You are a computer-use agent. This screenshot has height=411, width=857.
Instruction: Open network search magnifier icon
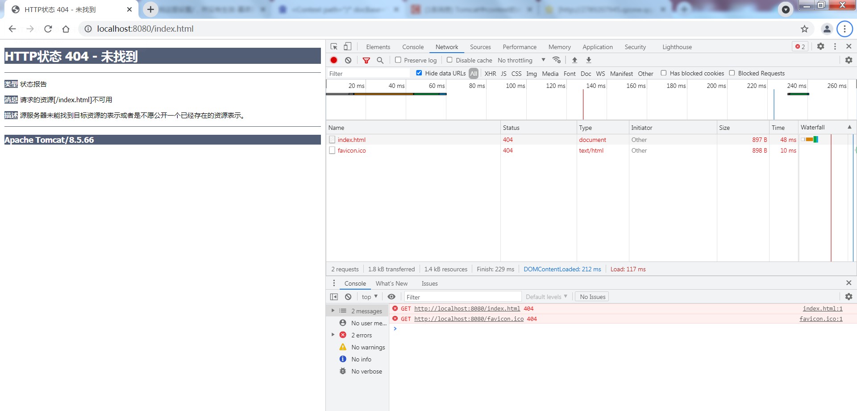coord(380,60)
